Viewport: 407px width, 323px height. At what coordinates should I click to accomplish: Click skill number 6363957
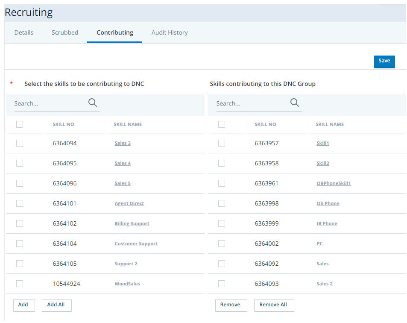[266, 143]
